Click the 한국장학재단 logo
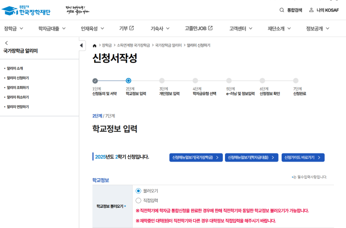Viewport: 346px width, 228px height. pyautogui.click(x=26, y=11)
